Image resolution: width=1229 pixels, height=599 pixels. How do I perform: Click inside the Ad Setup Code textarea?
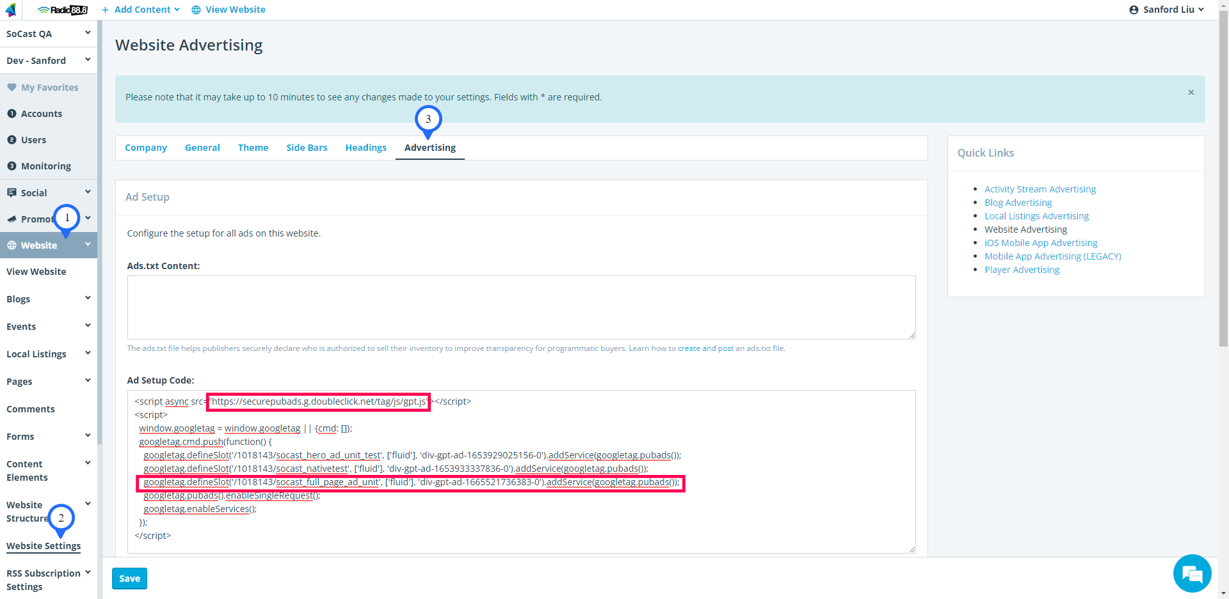[521, 472]
